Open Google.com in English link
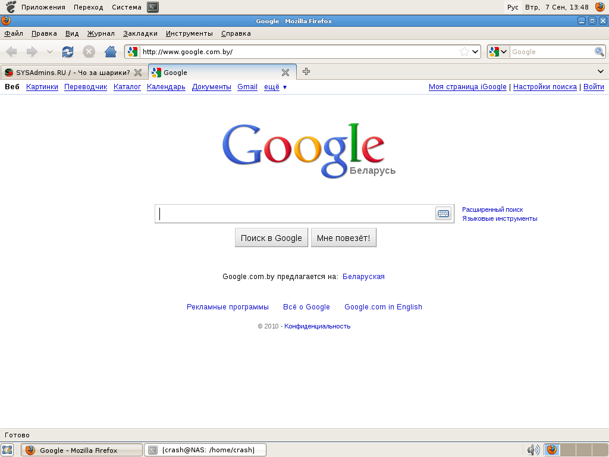This screenshot has height=457, width=609. (383, 307)
